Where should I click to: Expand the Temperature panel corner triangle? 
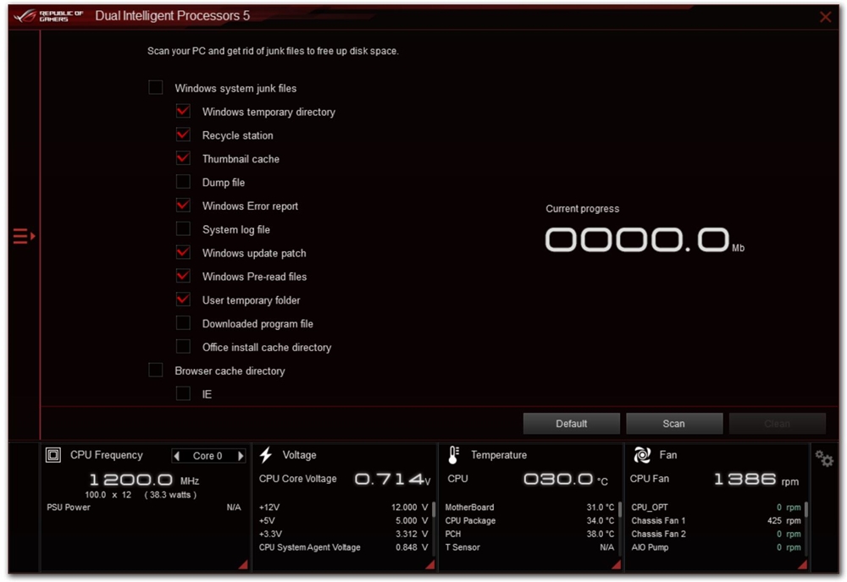pyautogui.click(x=617, y=565)
